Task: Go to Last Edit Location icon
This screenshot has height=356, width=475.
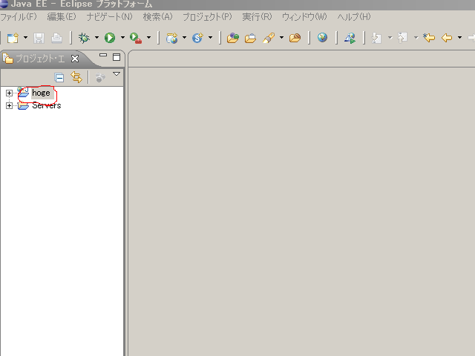Action: pos(429,38)
